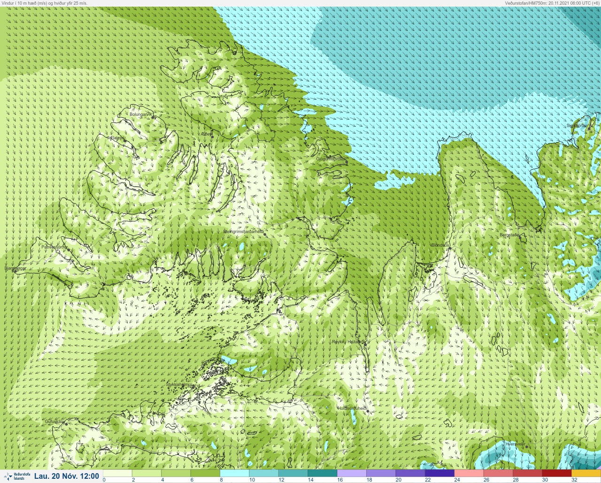
Task: Select the 6–8 m/s darker green legend swatch
Action: [x=205, y=473]
